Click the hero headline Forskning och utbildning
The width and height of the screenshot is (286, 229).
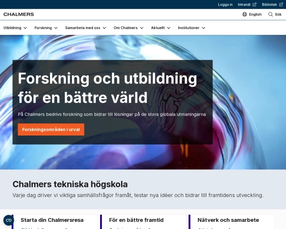(107, 88)
